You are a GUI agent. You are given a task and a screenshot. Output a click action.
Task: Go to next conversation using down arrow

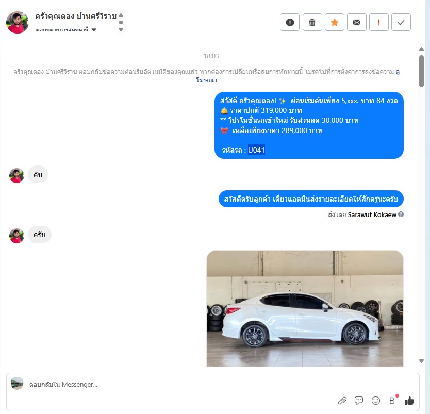click(121, 29)
